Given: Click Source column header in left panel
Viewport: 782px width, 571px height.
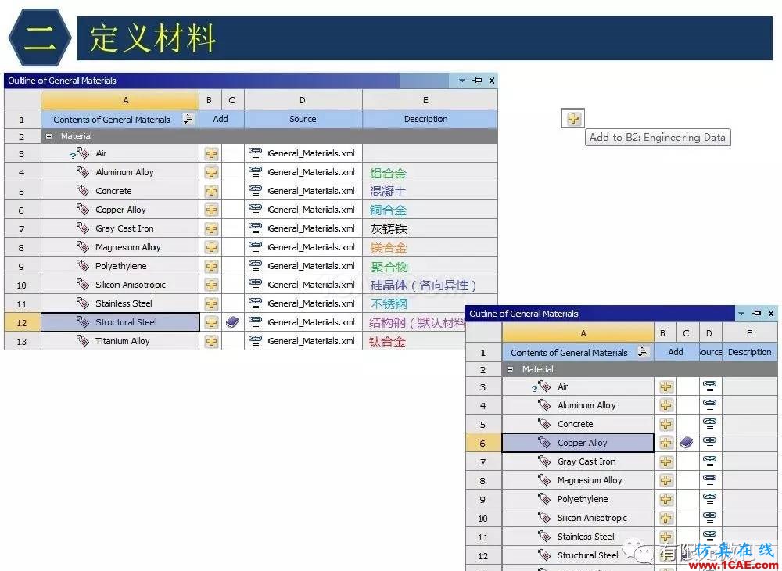Looking at the screenshot, I should coord(303,119).
